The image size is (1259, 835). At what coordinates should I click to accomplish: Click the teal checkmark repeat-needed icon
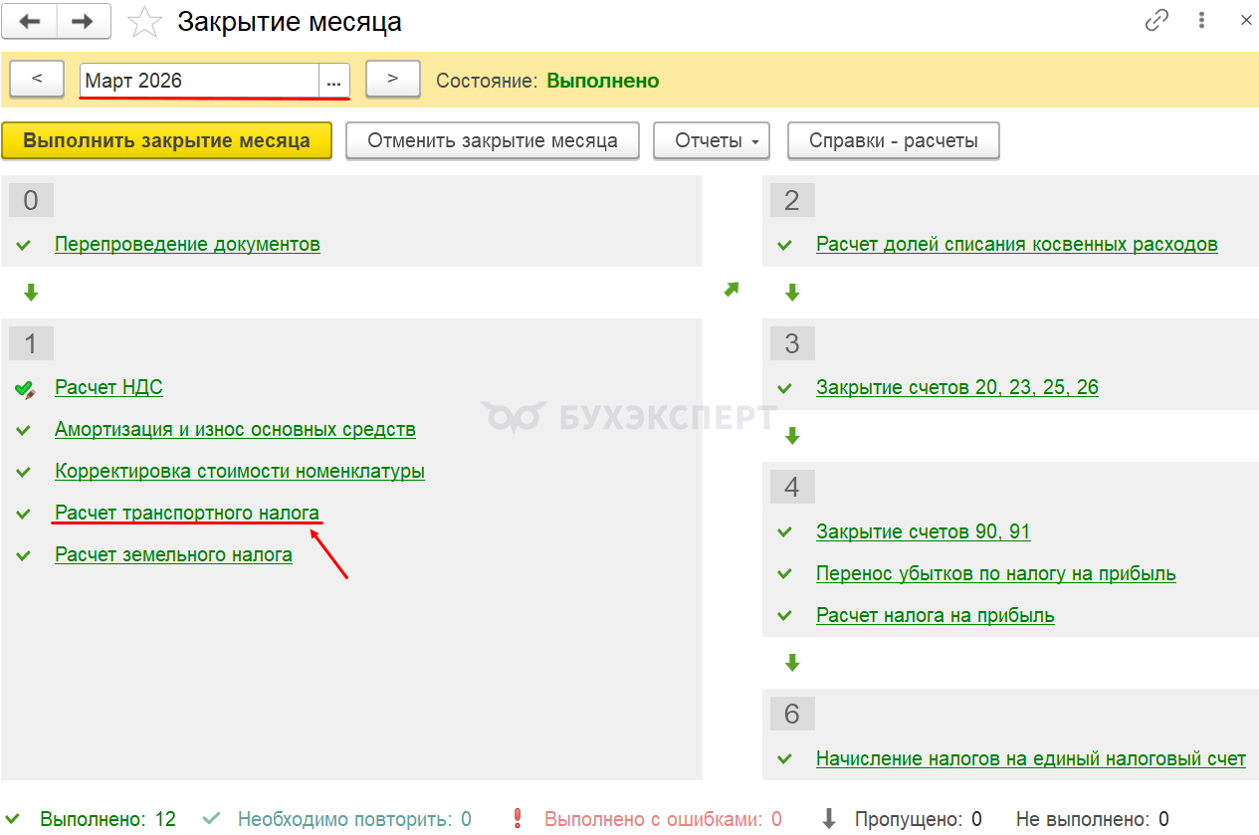(x=211, y=819)
